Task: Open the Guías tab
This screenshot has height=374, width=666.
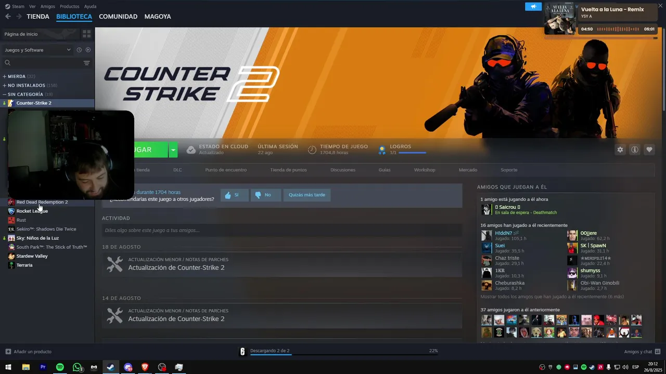Action: coord(385,170)
